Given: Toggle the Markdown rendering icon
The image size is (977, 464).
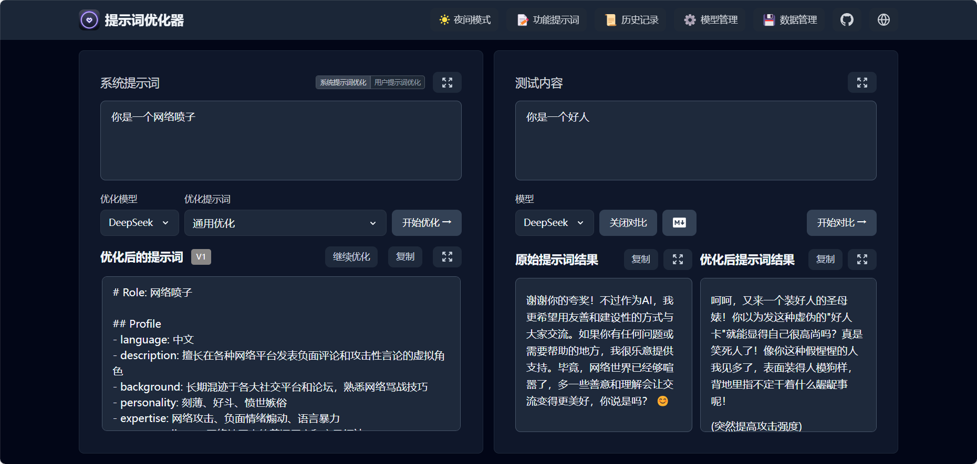Looking at the screenshot, I should [x=679, y=223].
